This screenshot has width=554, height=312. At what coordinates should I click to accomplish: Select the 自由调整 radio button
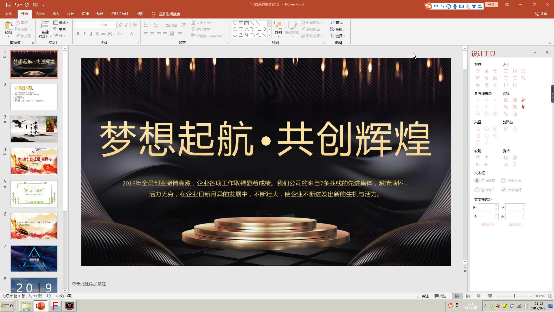[x=477, y=181]
